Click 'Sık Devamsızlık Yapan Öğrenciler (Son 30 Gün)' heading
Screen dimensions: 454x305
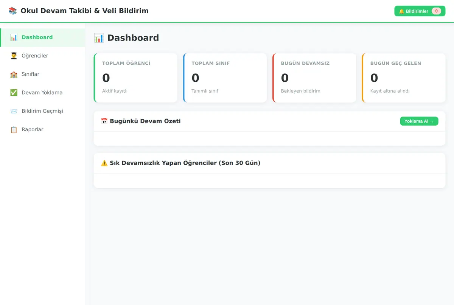(x=185, y=163)
